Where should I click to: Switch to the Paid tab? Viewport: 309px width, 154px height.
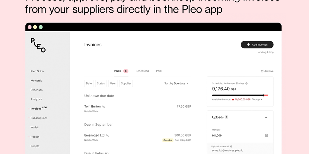click(x=159, y=71)
